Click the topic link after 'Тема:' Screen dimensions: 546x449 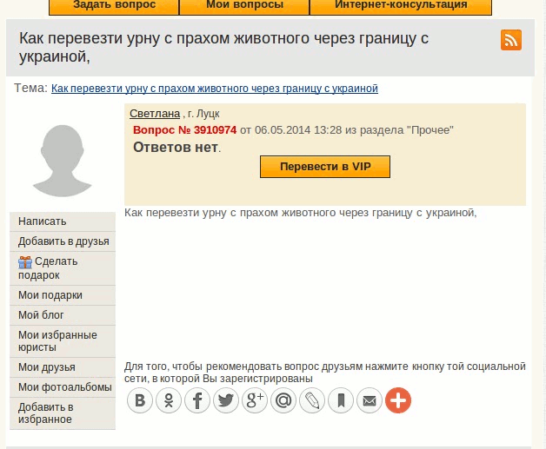tap(215, 89)
